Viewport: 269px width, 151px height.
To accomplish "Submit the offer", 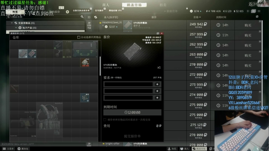I will point(132,136).
